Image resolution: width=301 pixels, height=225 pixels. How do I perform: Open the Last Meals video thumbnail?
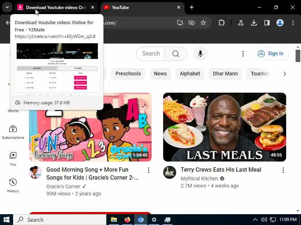tap(225, 127)
